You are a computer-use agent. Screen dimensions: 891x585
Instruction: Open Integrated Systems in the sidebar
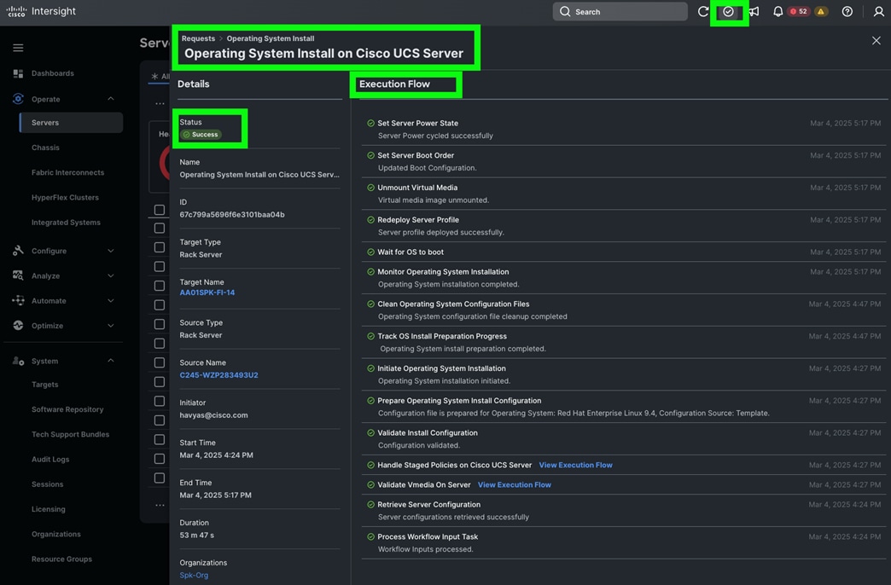coord(66,223)
